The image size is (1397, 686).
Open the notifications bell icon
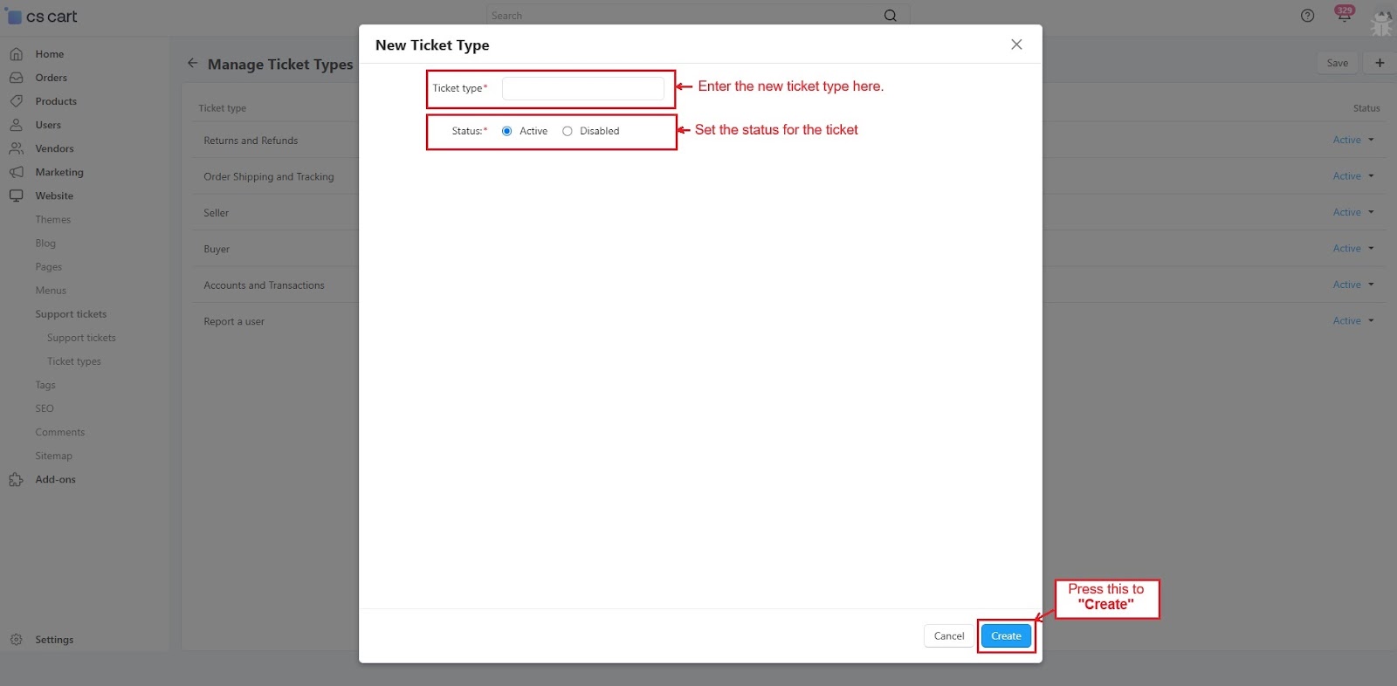click(1344, 15)
